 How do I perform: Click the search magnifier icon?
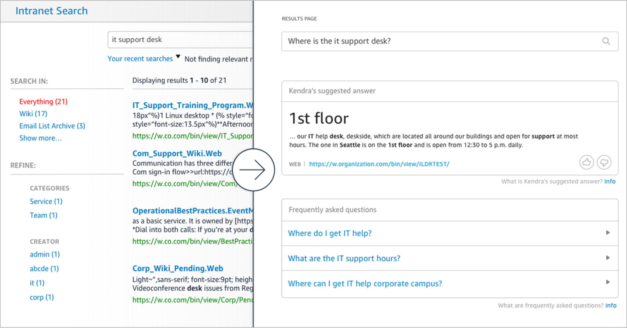click(606, 41)
